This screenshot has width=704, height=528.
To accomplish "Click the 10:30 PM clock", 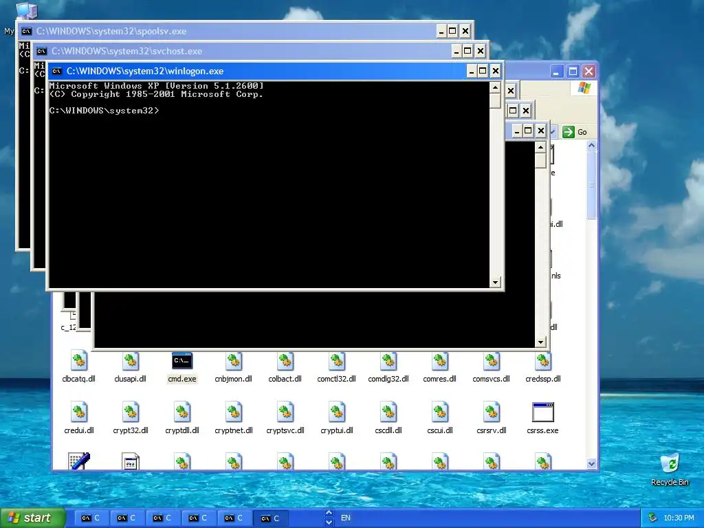I will (x=679, y=518).
